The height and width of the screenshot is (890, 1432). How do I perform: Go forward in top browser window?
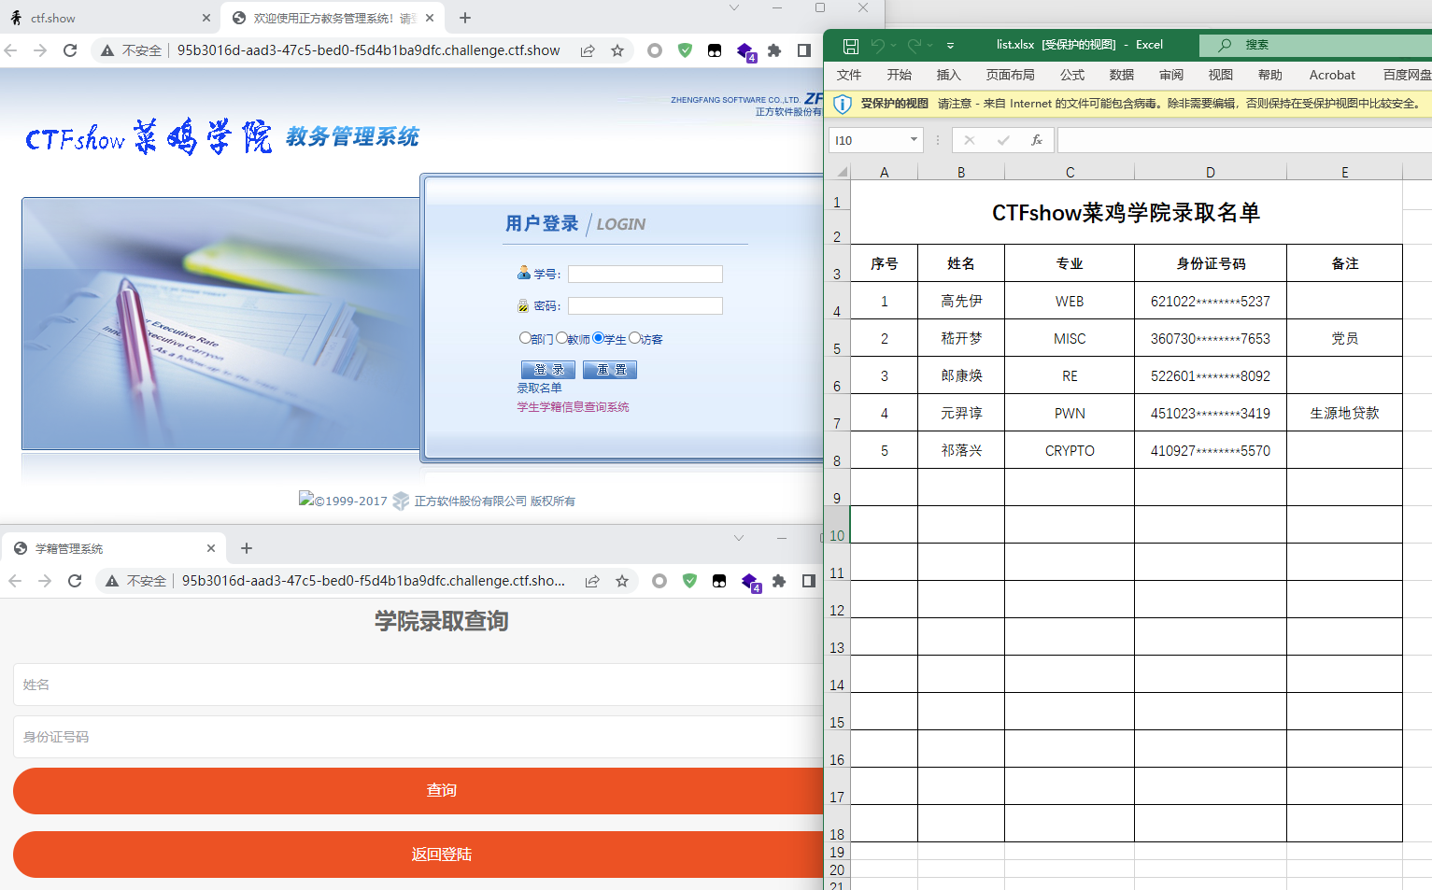click(40, 50)
